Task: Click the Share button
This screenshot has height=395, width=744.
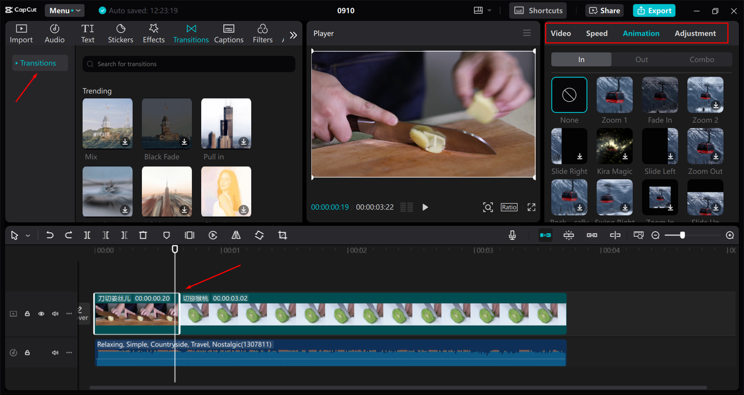Action: (x=604, y=10)
